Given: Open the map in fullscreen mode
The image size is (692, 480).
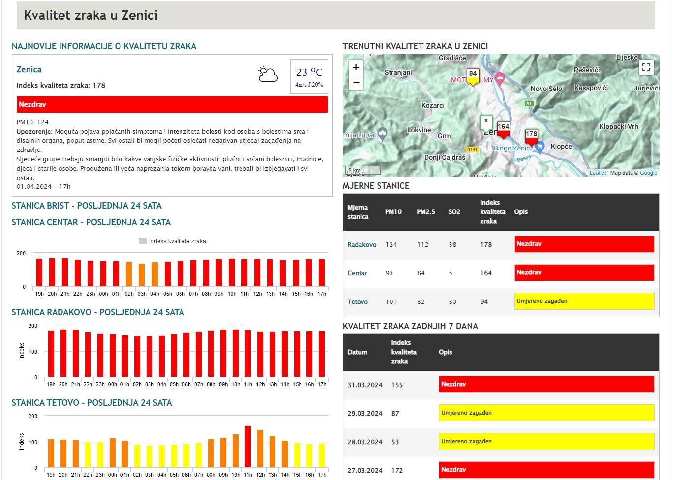Looking at the screenshot, I should click(x=646, y=67).
